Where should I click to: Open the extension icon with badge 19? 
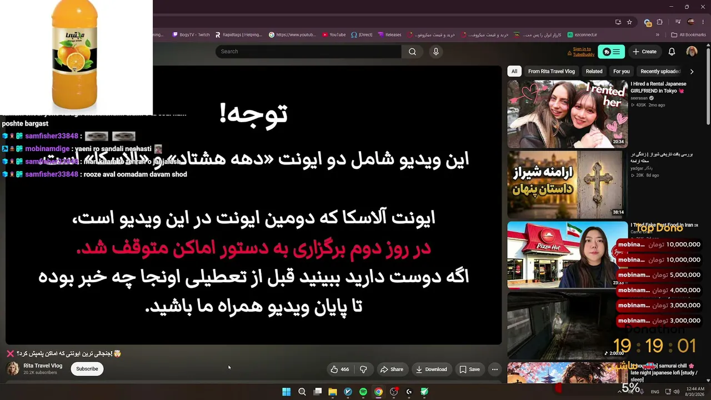click(x=648, y=22)
